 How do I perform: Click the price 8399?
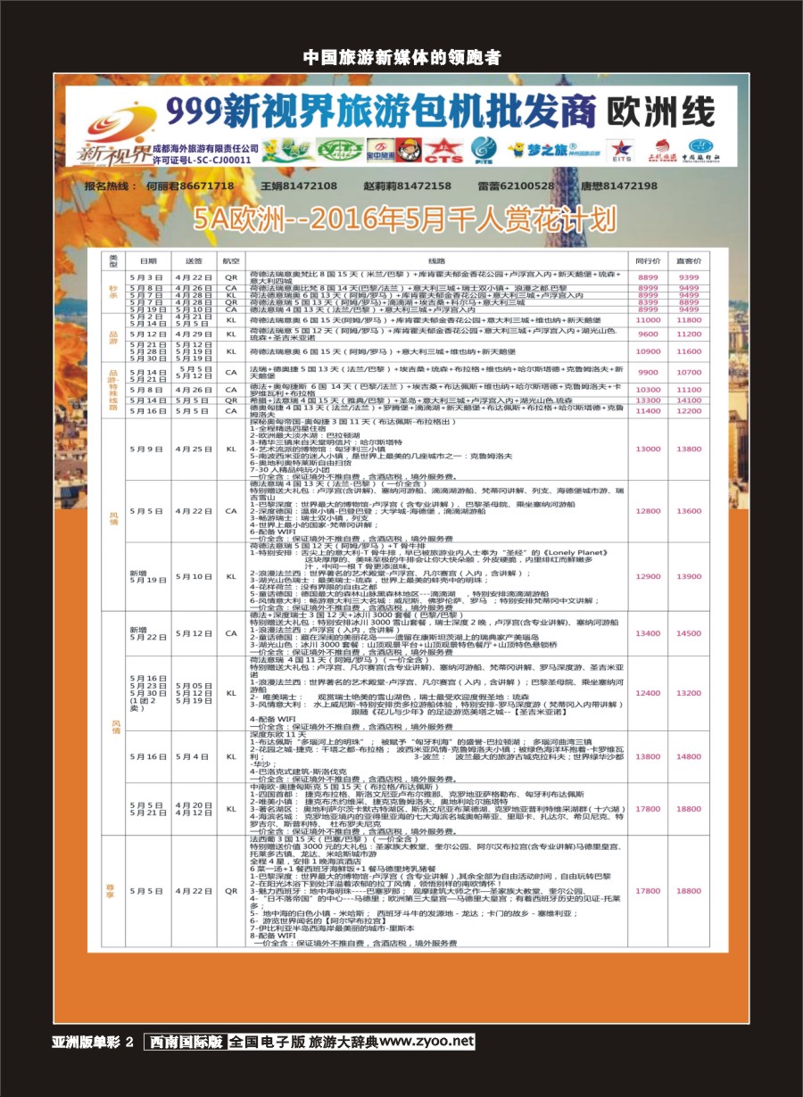(648, 302)
